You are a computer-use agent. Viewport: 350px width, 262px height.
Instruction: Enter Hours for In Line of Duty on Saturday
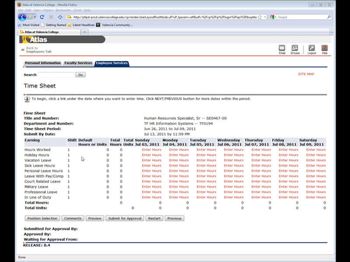pos(316,197)
